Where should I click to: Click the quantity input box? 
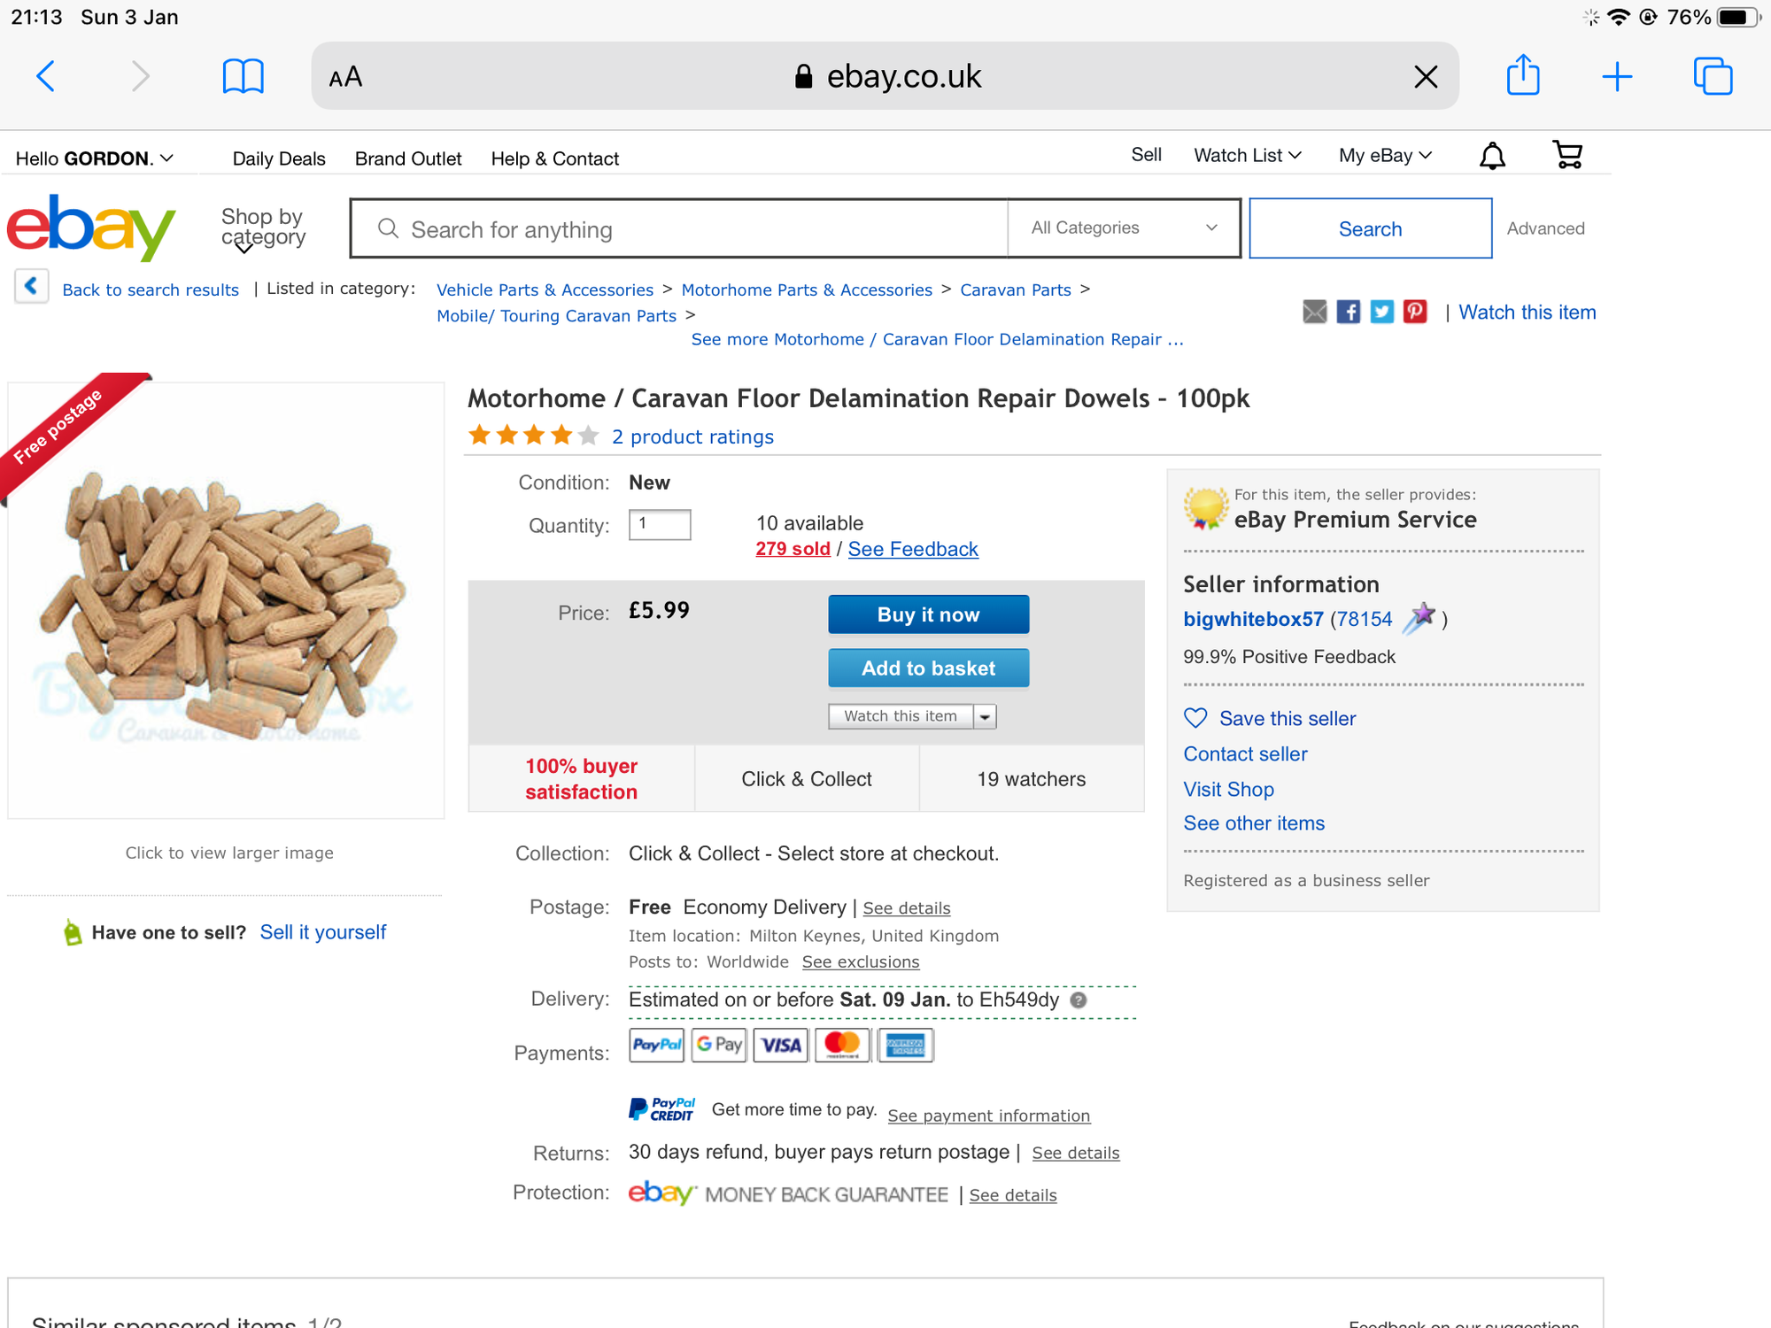(660, 524)
